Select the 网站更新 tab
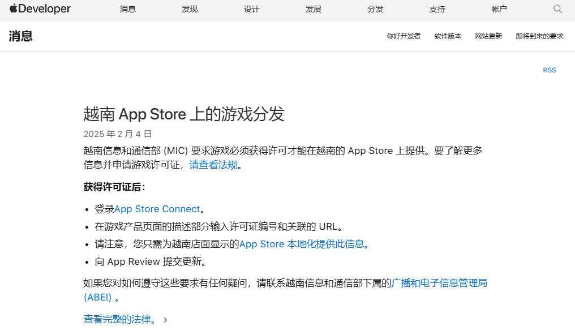This screenshot has height=335, width=575. (488, 36)
